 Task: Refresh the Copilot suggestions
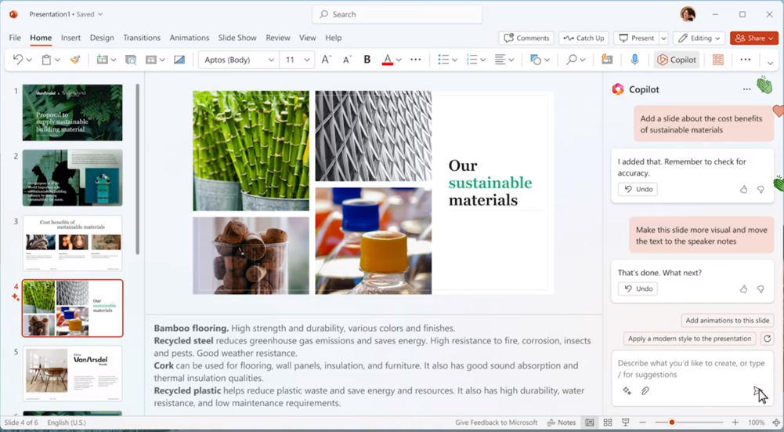[x=767, y=339]
